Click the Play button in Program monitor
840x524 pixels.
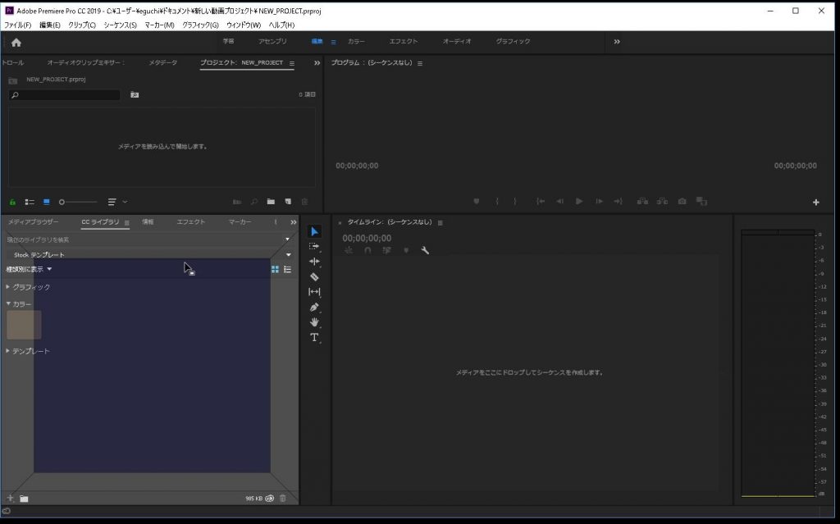[579, 201]
